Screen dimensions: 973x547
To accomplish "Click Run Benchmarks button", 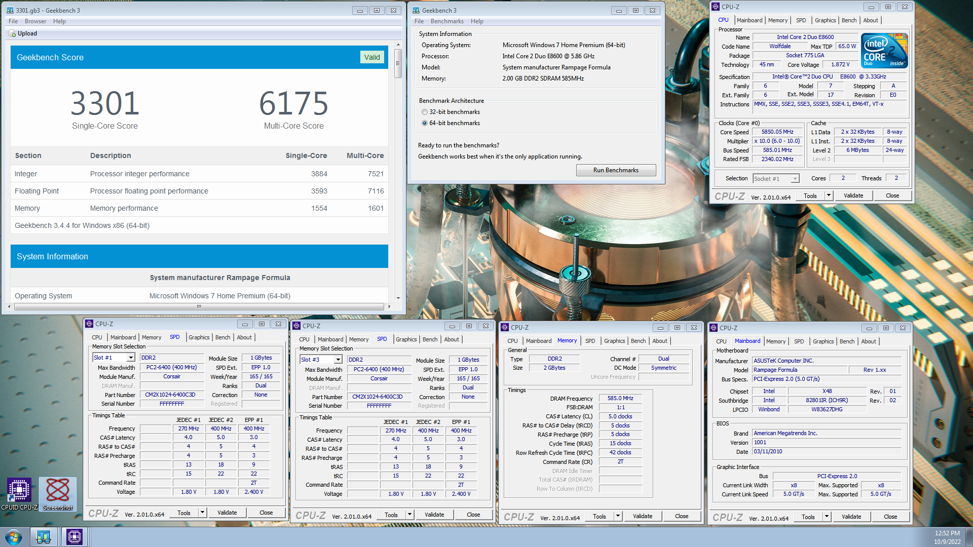I will (616, 170).
